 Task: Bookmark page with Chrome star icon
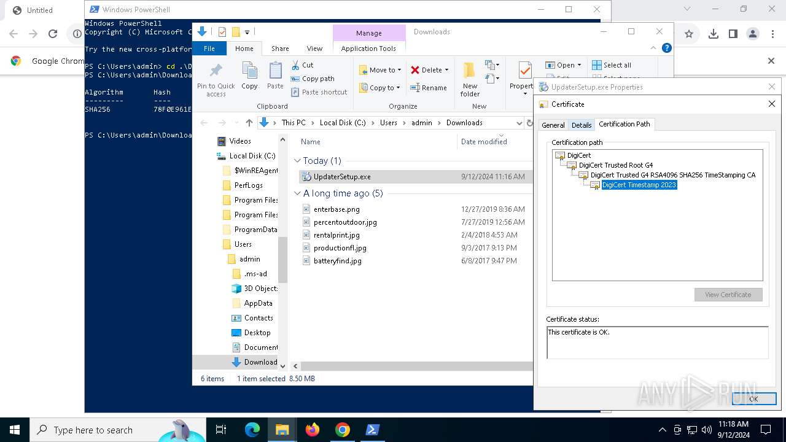coord(689,34)
